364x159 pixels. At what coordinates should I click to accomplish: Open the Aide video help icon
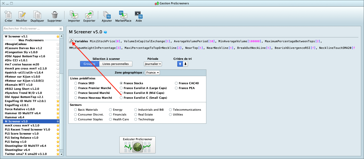[139, 15]
